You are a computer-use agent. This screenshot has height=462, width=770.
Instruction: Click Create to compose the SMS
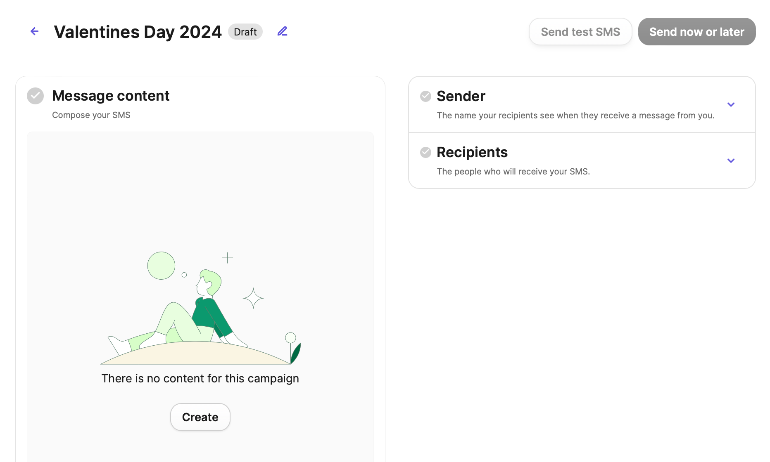200,417
